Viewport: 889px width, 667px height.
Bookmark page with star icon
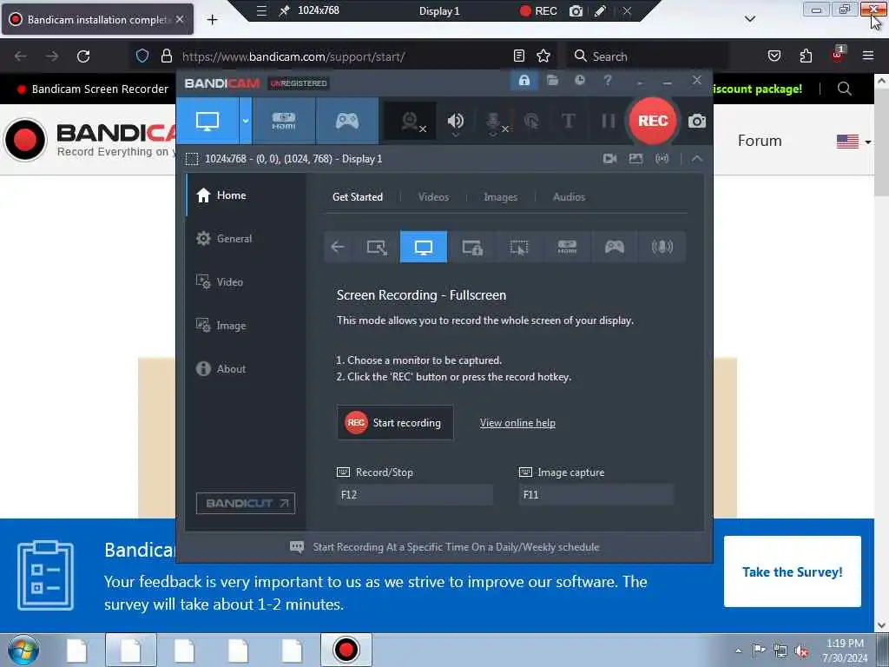click(x=543, y=56)
